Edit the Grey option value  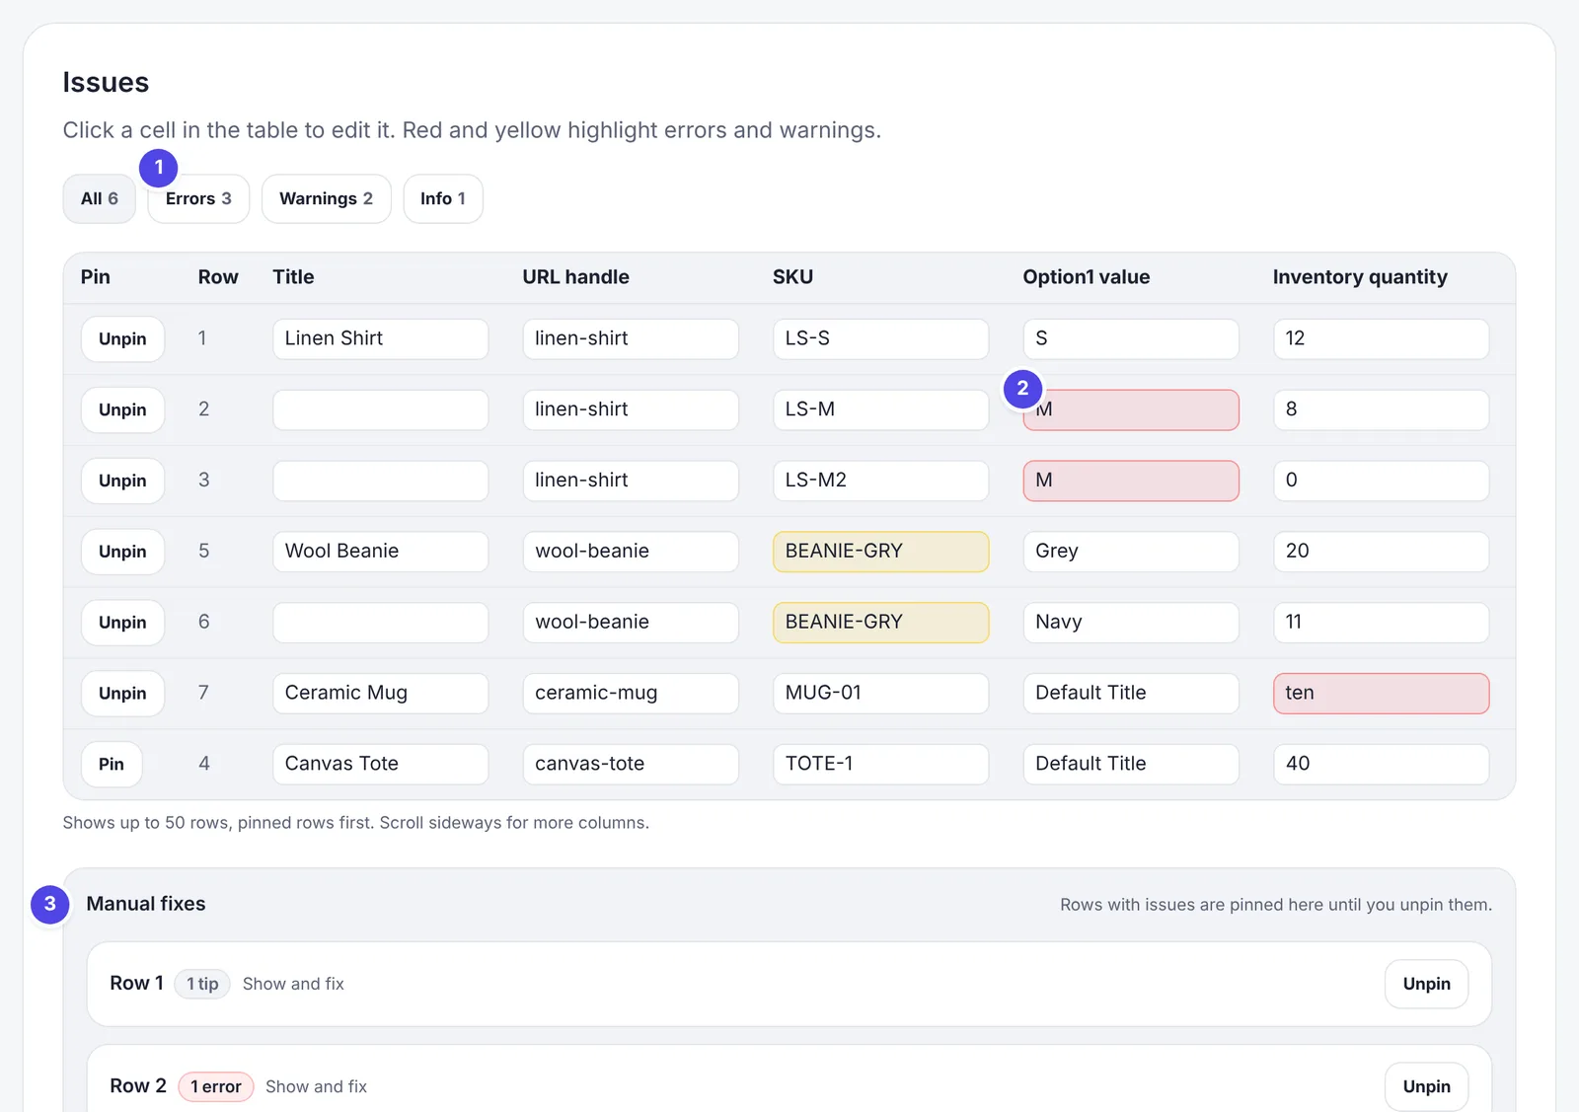tap(1131, 552)
